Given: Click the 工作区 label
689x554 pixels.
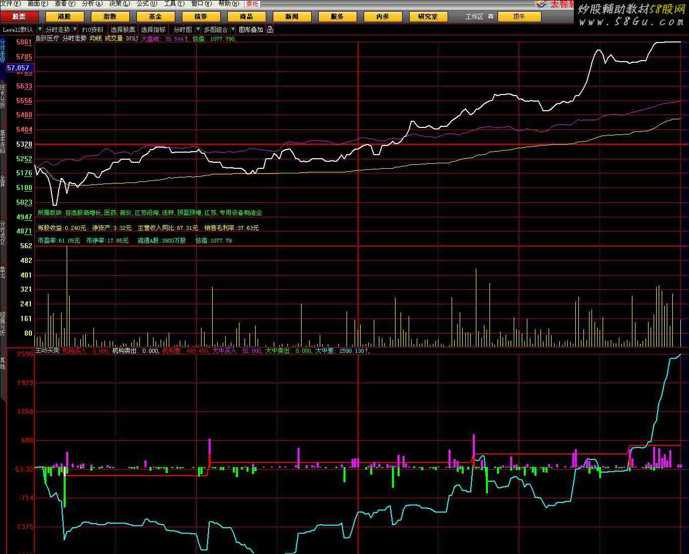Looking at the screenshot, I should pos(474,17).
